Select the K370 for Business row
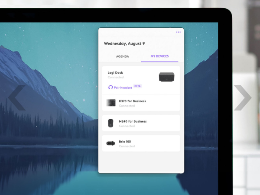 click(x=141, y=103)
